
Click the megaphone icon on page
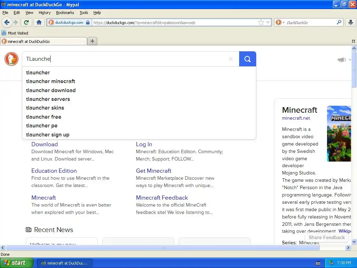point(342,60)
